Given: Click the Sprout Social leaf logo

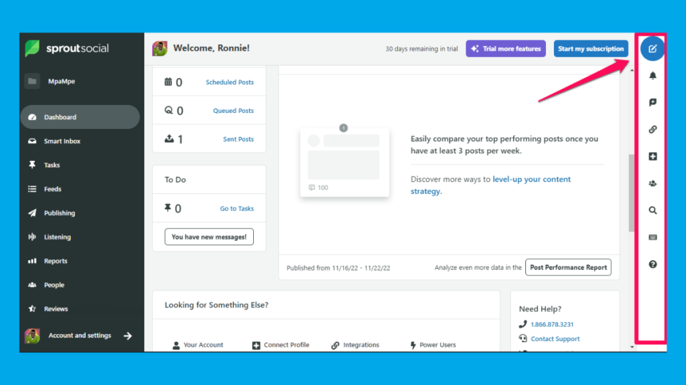Looking at the screenshot, I should (32, 48).
